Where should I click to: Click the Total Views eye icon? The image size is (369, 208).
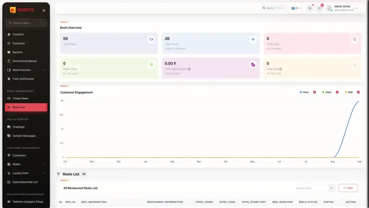(253, 39)
